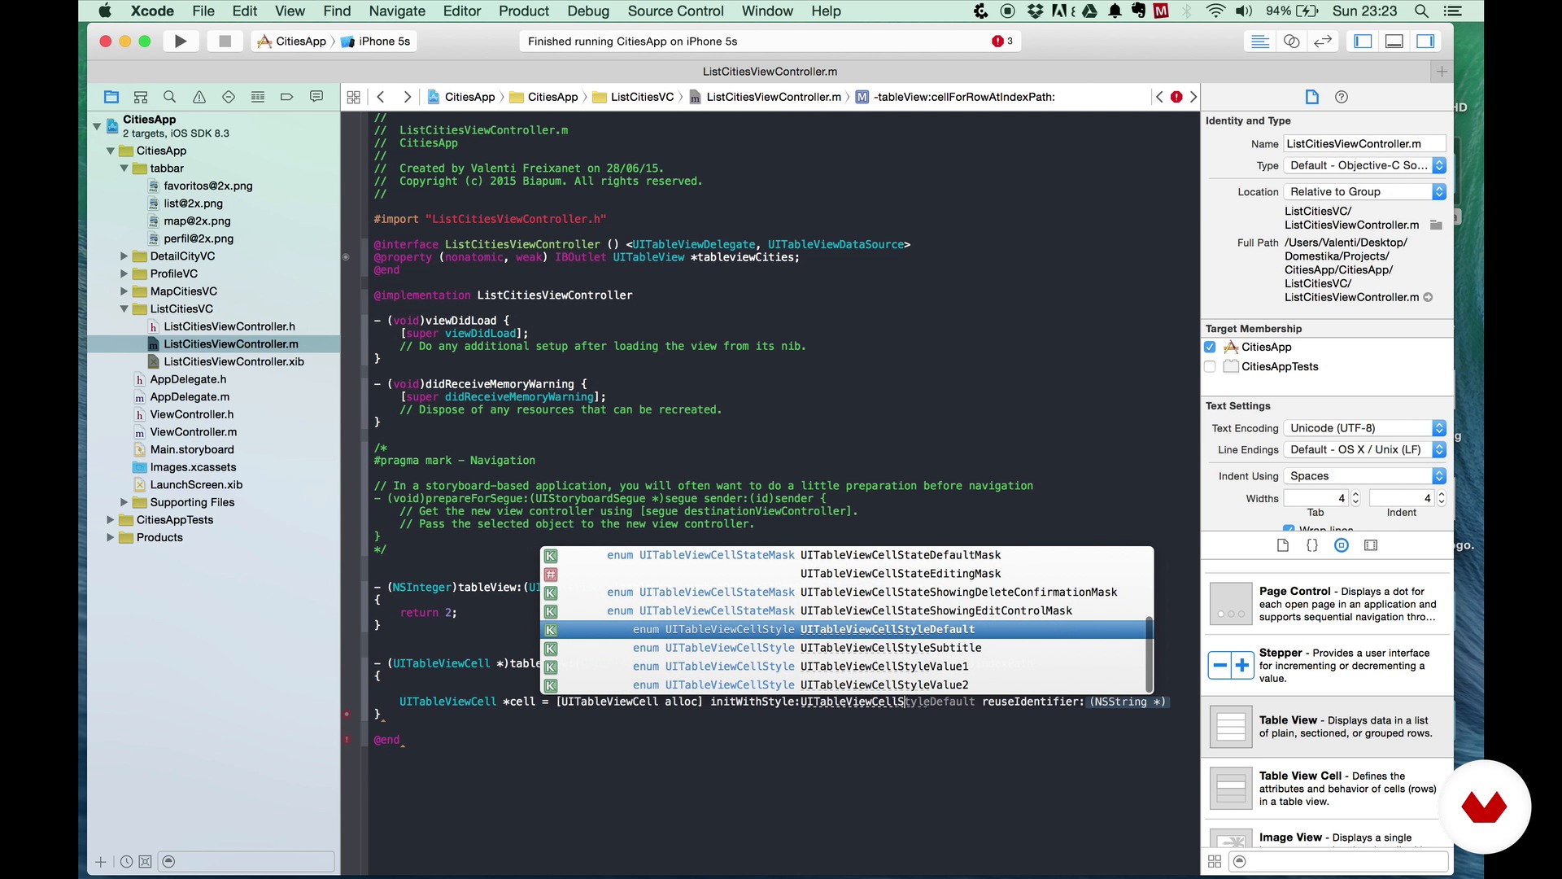
Task: Stop the running app with Stop button
Action: pos(225,41)
